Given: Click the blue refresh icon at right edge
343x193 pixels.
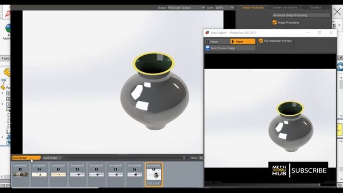Looking at the screenshot, I should [x=340, y=67].
